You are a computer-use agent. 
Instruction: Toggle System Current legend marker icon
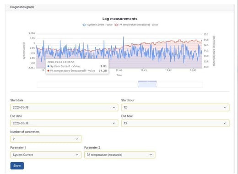[84, 25]
